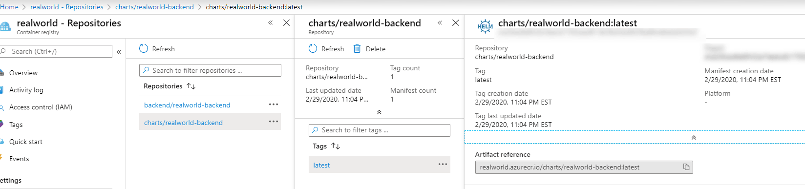The image size is (805, 189).
Task: Open Events menu item
Action: [19, 159]
